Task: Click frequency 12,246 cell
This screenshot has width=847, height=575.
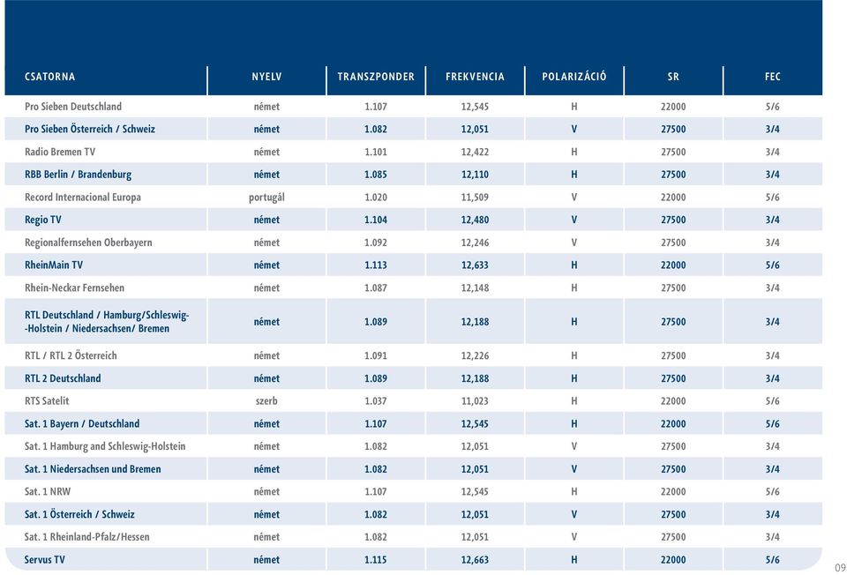Action: (x=475, y=243)
